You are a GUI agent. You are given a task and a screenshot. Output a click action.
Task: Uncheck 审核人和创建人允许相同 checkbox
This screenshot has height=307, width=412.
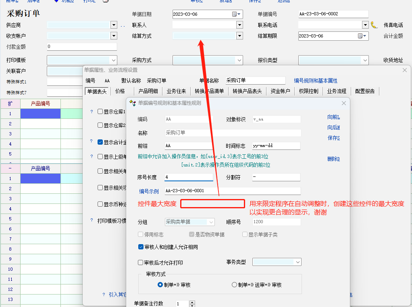141,247
